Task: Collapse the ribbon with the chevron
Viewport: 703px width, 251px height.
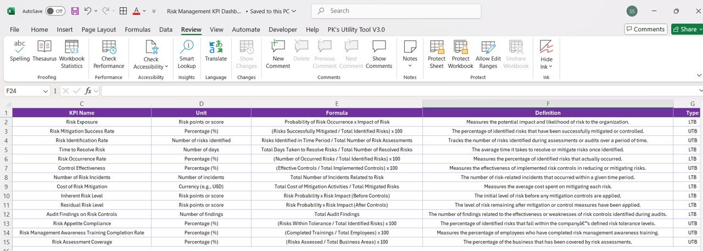Action: (699, 75)
